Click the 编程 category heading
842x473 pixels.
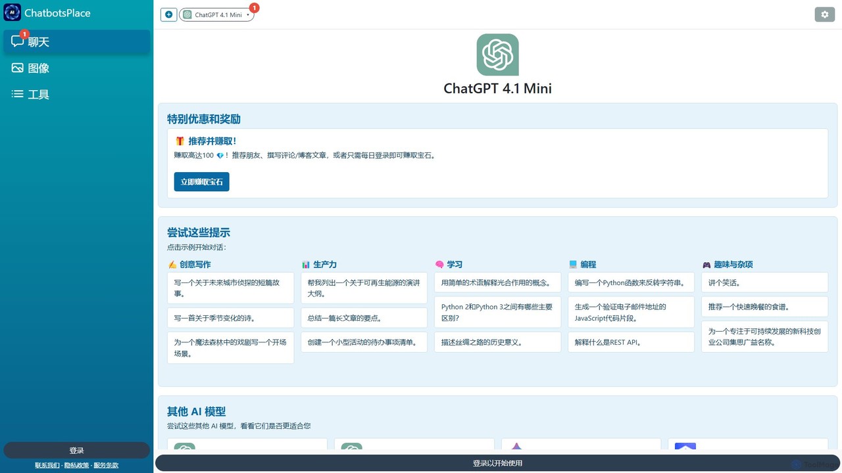click(588, 265)
